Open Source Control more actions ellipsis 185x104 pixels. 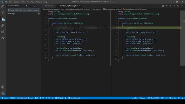pos(38,6)
